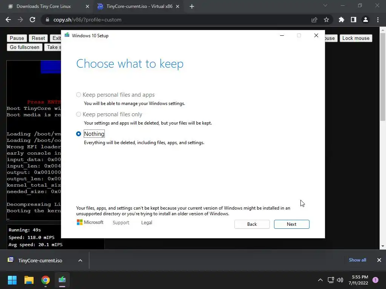Open a new Chrome tab

[192, 6]
